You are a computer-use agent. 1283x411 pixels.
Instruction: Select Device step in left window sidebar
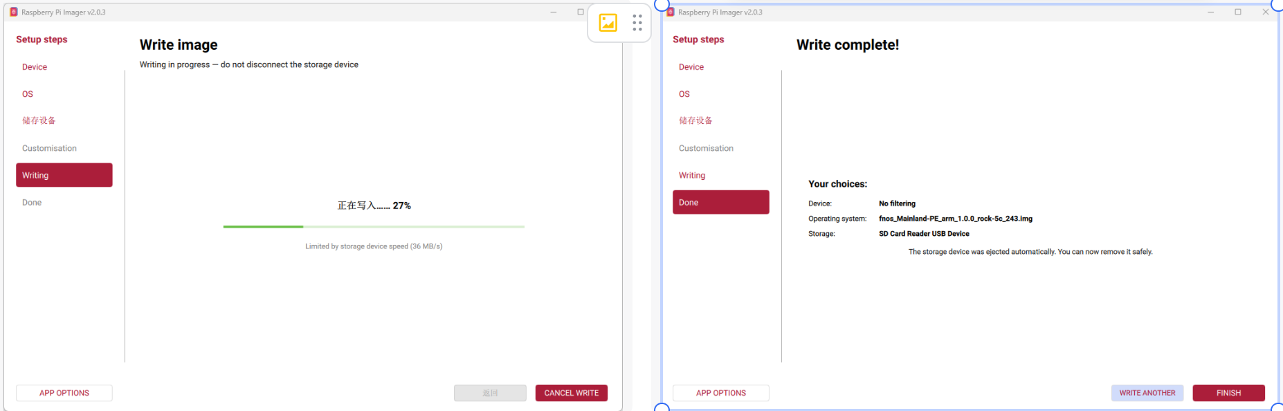pyautogui.click(x=35, y=67)
